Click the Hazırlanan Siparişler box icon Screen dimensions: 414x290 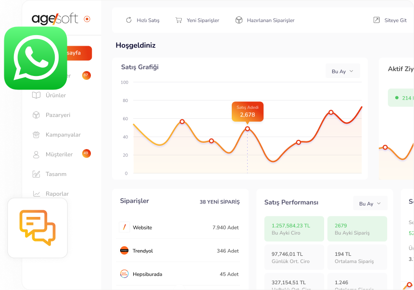(x=239, y=20)
